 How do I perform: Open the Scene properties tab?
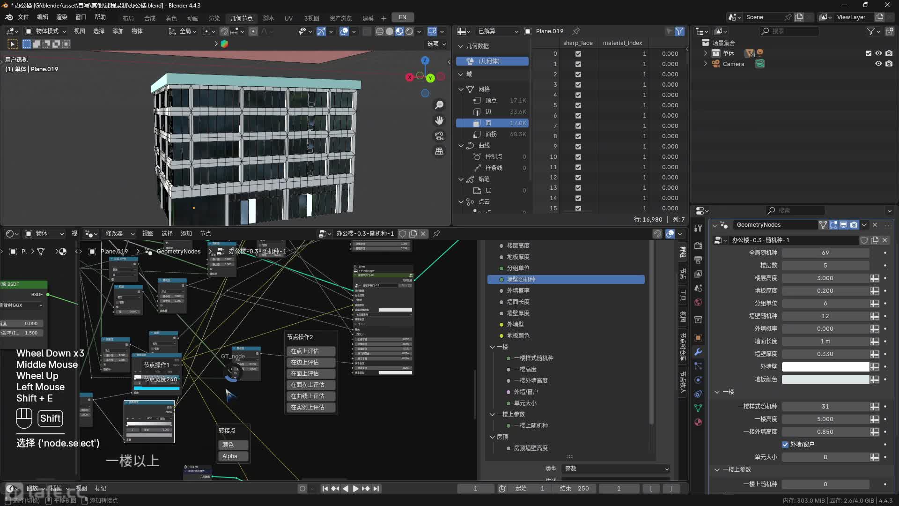(x=698, y=288)
